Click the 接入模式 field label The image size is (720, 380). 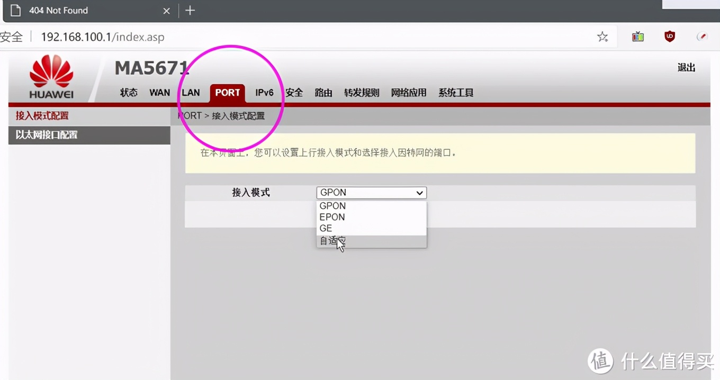251,193
